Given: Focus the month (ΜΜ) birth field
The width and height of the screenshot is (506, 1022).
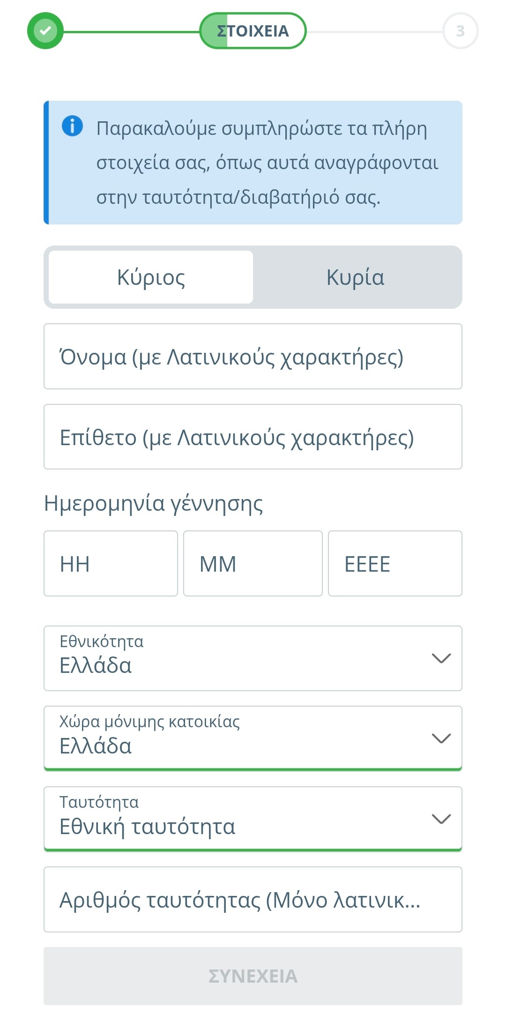Looking at the screenshot, I should tap(253, 563).
